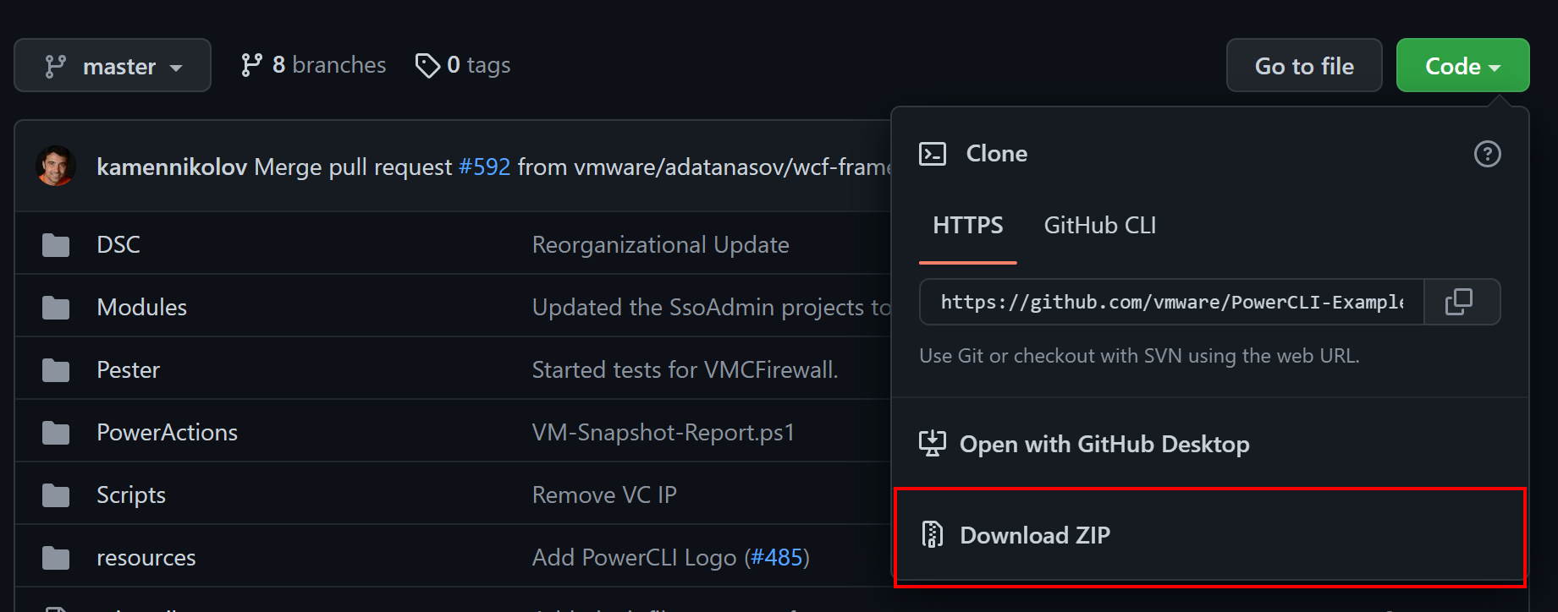Click the terminal icon next to Clone heading
The image size is (1558, 612).
(x=932, y=154)
